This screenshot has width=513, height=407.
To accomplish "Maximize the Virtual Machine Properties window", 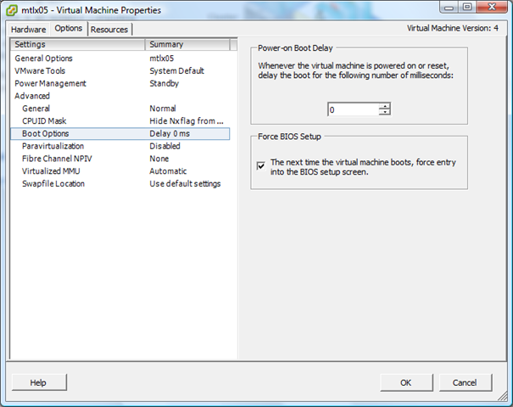I will click(467, 7).
